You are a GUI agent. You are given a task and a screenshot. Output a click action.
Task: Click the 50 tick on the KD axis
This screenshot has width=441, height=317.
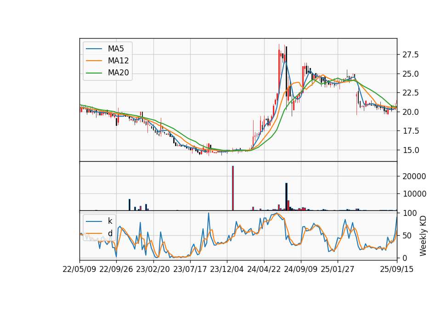tap(407, 235)
